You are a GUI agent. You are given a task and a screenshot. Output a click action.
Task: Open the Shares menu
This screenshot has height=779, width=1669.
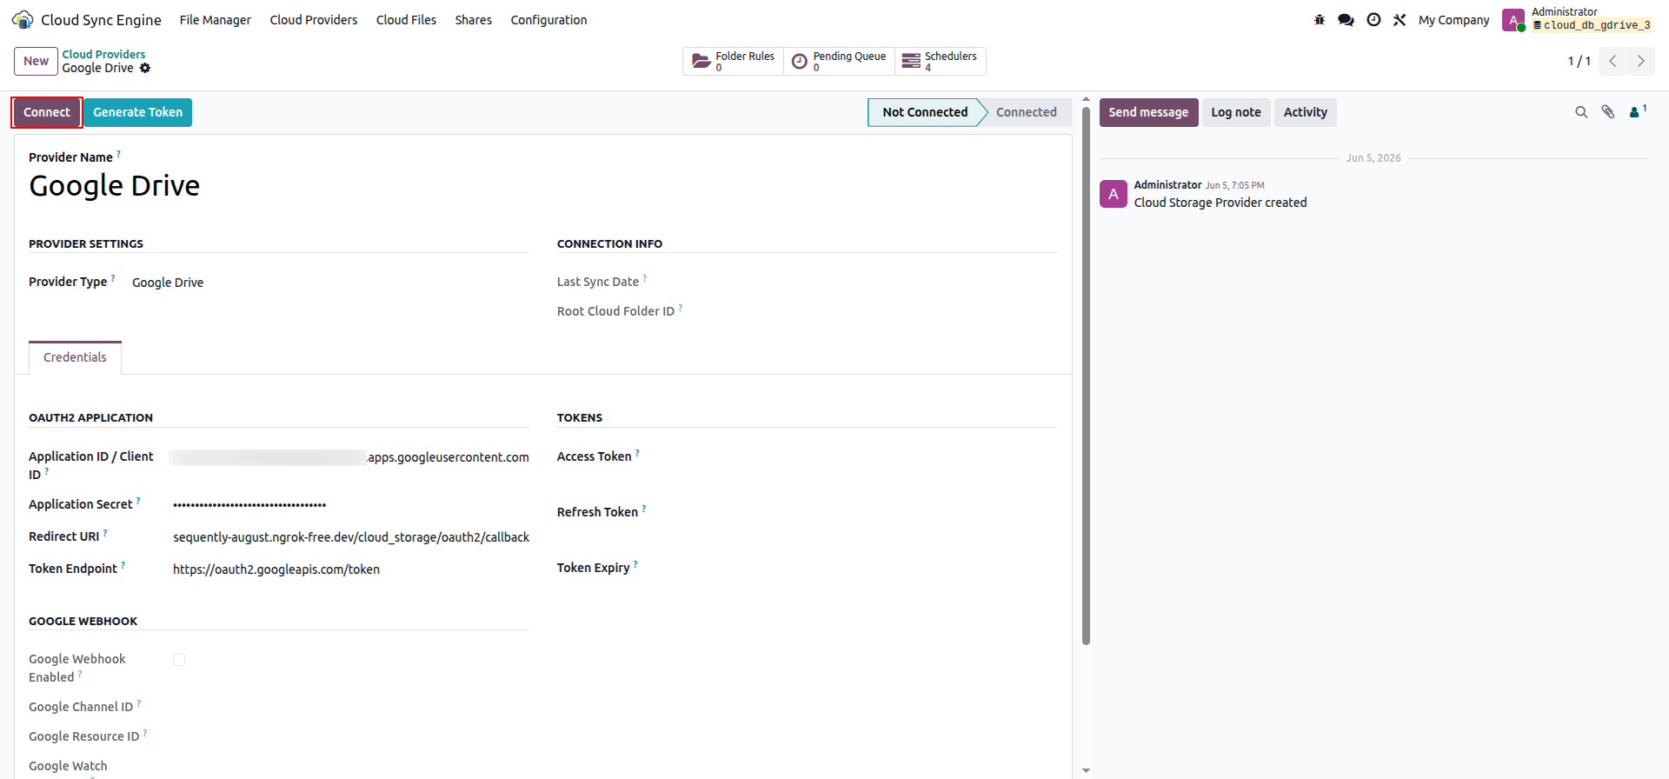(x=473, y=20)
